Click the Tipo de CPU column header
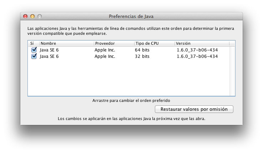This screenshot has width=263, height=153. pyautogui.click(x=154, y=43)
